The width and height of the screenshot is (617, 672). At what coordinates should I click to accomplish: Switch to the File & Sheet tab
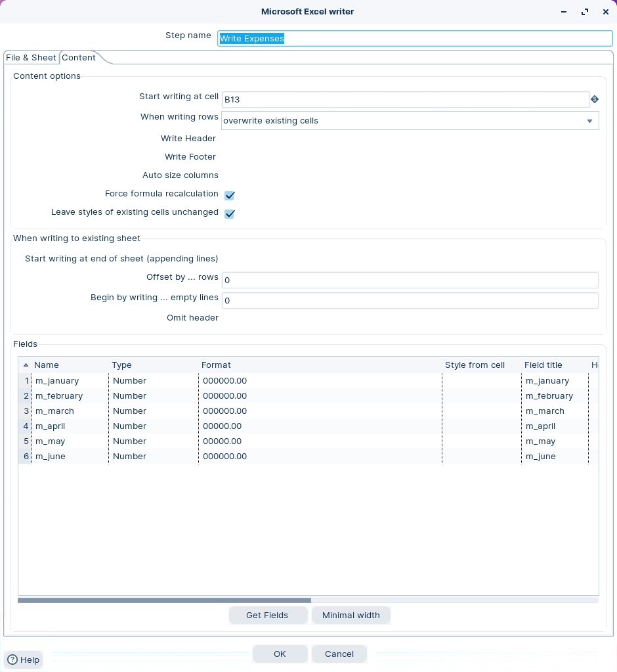point(31,58)
